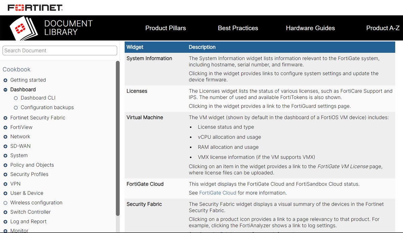Select the Dashboard CLI circle bullet
Image resolution: width=403 pixels, height=233 pixels.
tap(16, 98)
